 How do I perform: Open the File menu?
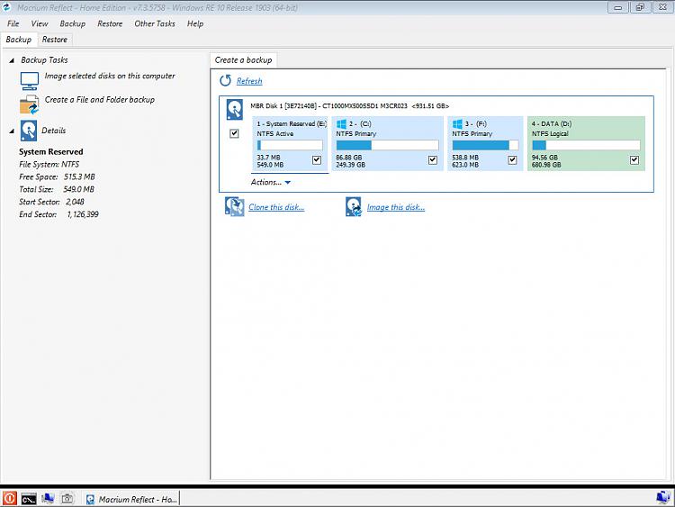tap(13, 23)
